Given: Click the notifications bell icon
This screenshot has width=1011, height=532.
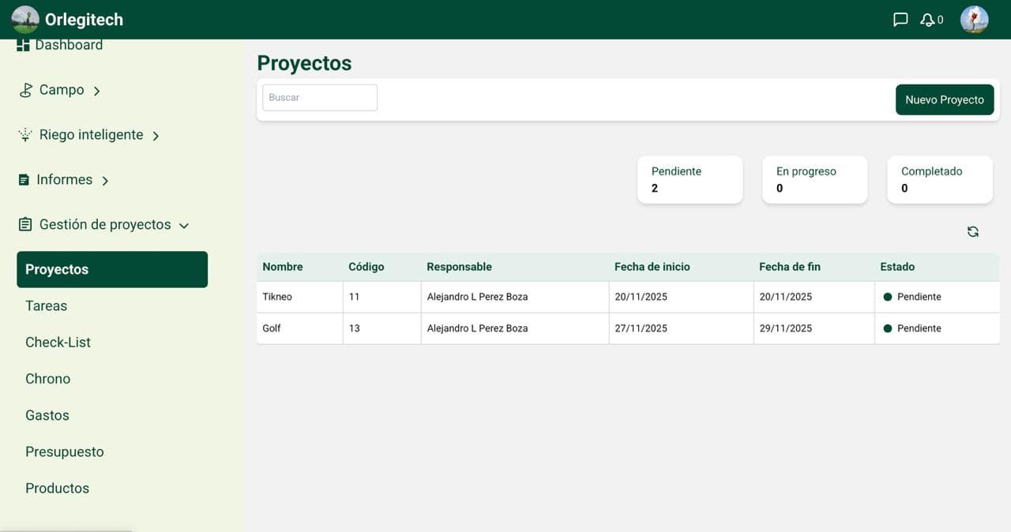Looking at the screenshot, I should [926, 19].
